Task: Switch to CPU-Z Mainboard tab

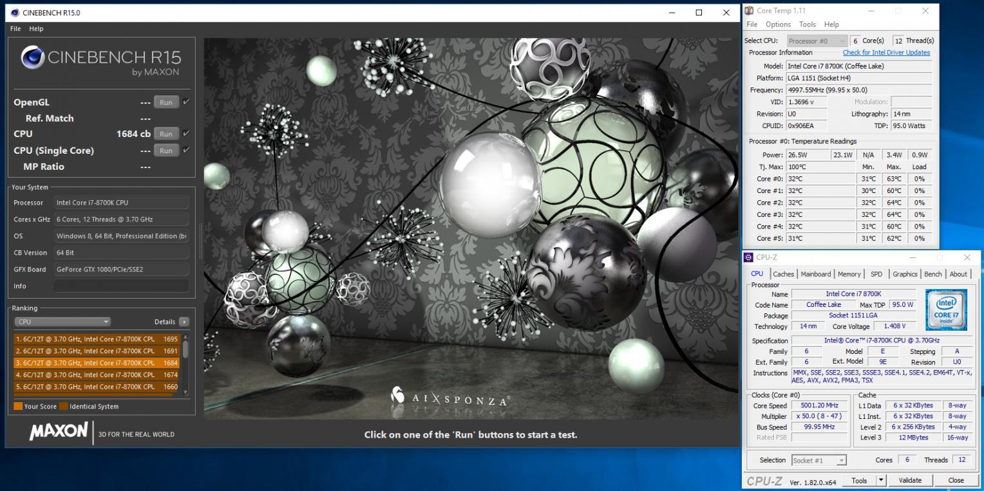Action: (x=816, y=274)
